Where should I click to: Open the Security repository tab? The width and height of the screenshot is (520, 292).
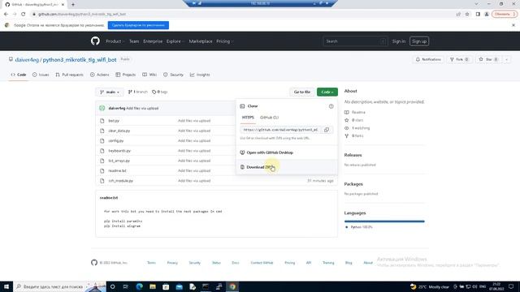[173, 75]
